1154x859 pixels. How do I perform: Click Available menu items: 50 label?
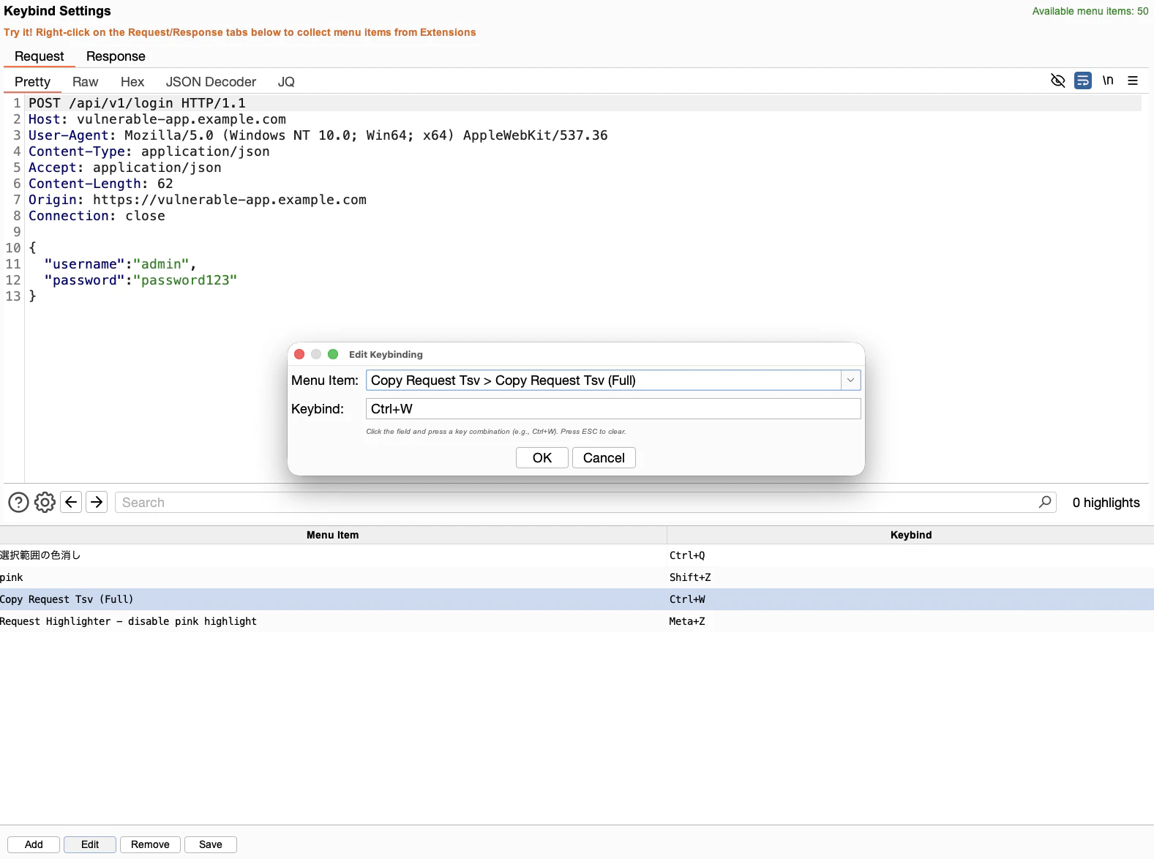click(x=1090, y=11)
